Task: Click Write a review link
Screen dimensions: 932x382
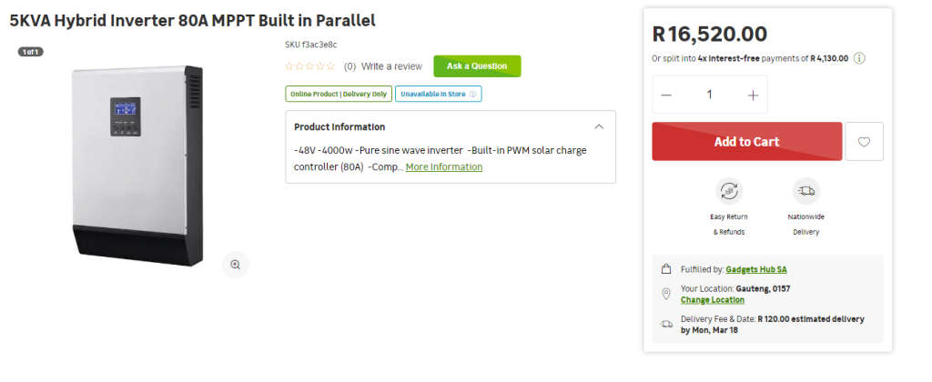Action: pyautogui.click(x=391, y=66)
